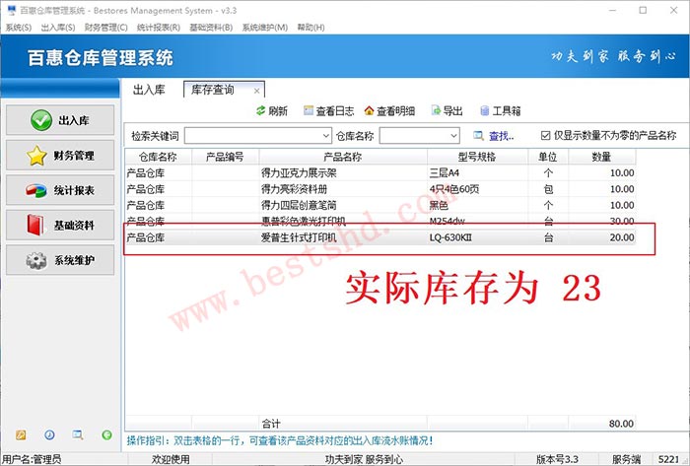This screenshot has height=466, width=690.
Task: Close the 库存查询 tab
Action: (257, 91)
